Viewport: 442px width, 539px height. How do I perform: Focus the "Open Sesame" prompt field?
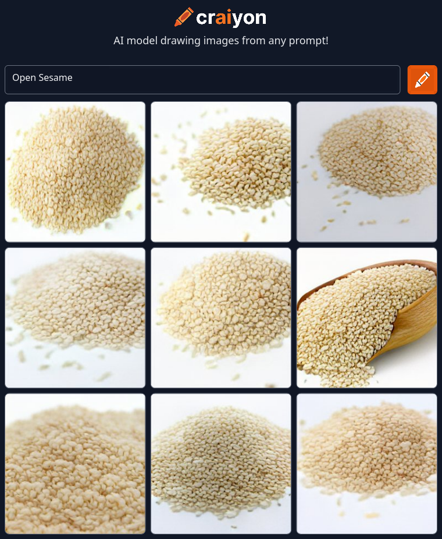pyautogui.click(x=202, y=80)
